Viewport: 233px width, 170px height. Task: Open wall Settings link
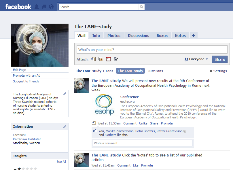[x=220, y=71]
